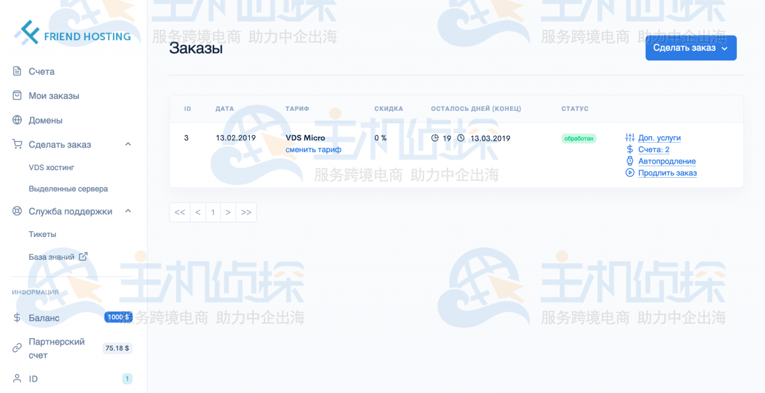Click the Служба поддержки lifebuoy icon
The width and height of the screenshot is (765, 393).
pos(17,211)
